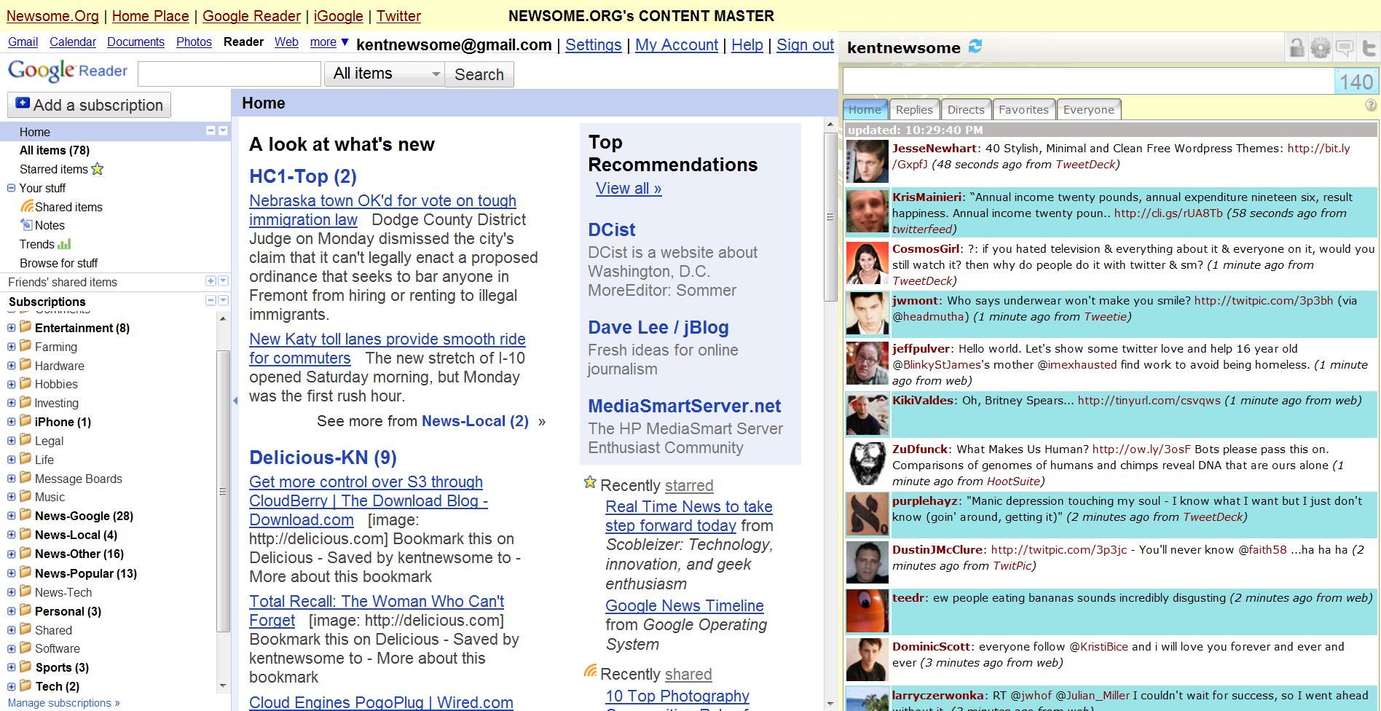This screenshot has width=1381, height=711.
Task: Click the Add a subscription button
Action: coord(90,105)
